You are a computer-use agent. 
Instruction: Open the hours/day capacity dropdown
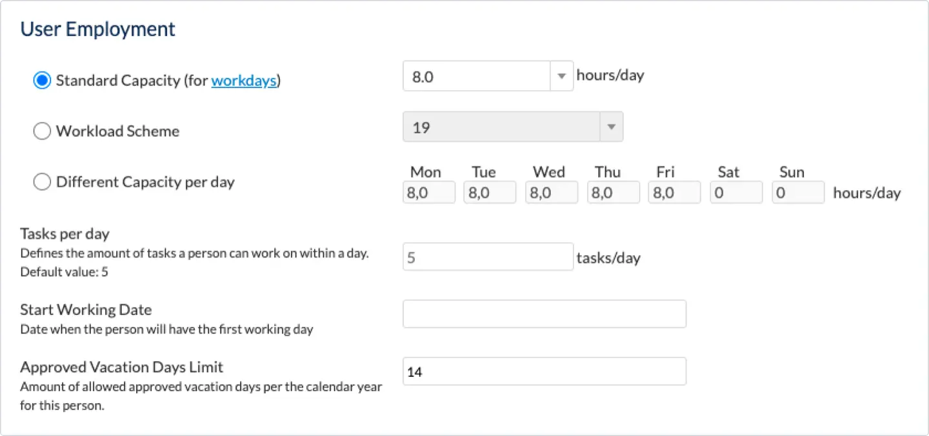pos(561,75)
